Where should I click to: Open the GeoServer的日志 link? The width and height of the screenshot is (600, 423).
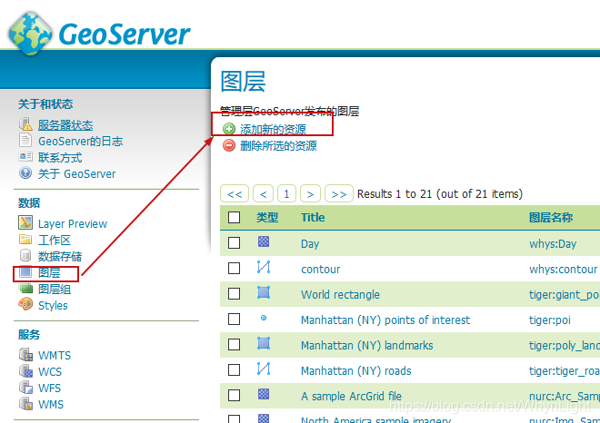coord(80,142)
